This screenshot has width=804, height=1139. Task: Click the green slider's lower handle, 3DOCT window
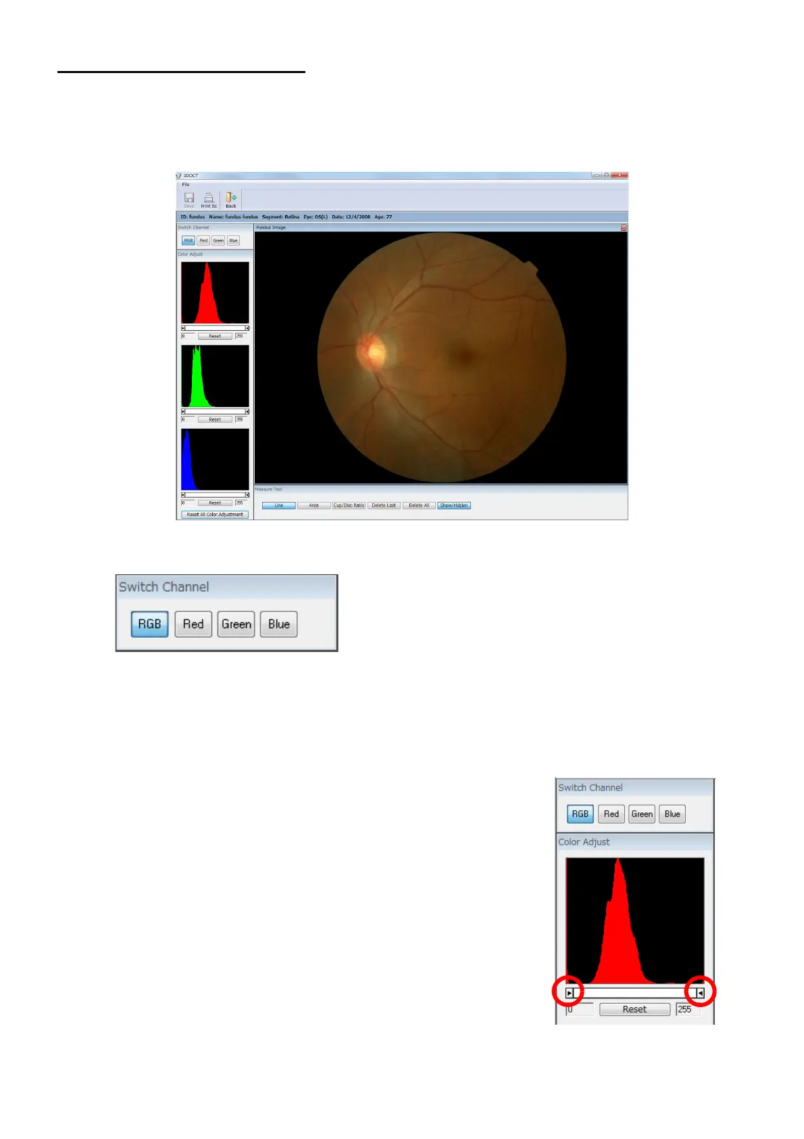tap(183, 411)
